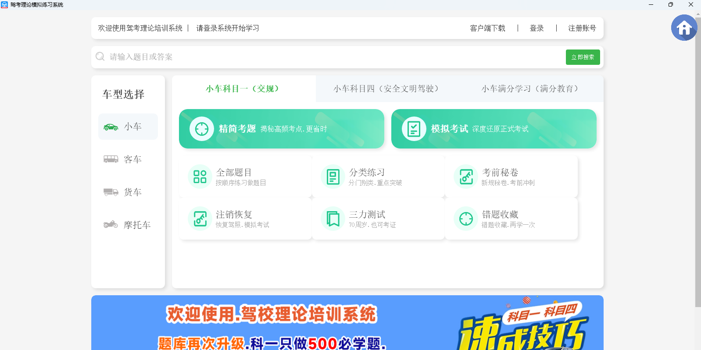Select the 小车 car icon in sidebar

tap(111, 127)
